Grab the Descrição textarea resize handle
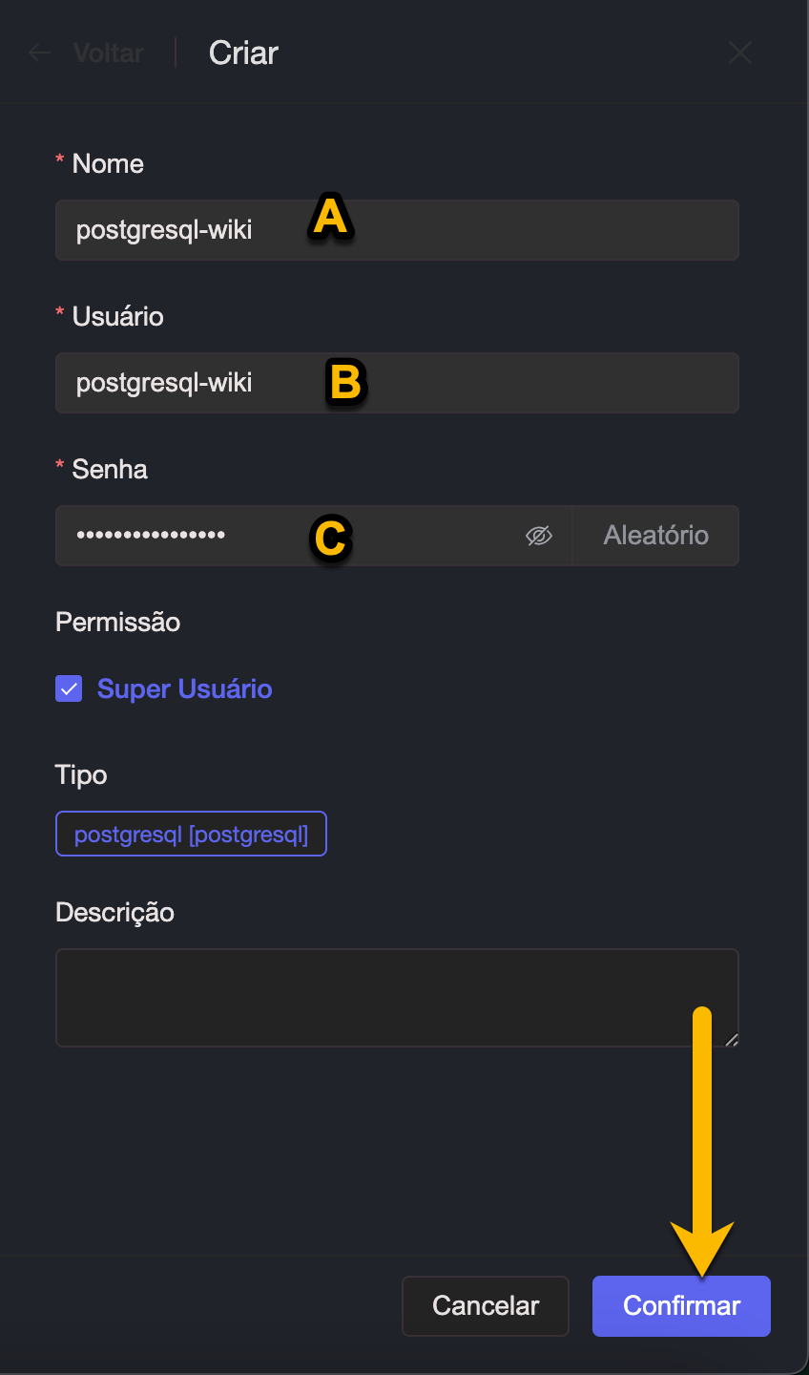 point(732,1040)
